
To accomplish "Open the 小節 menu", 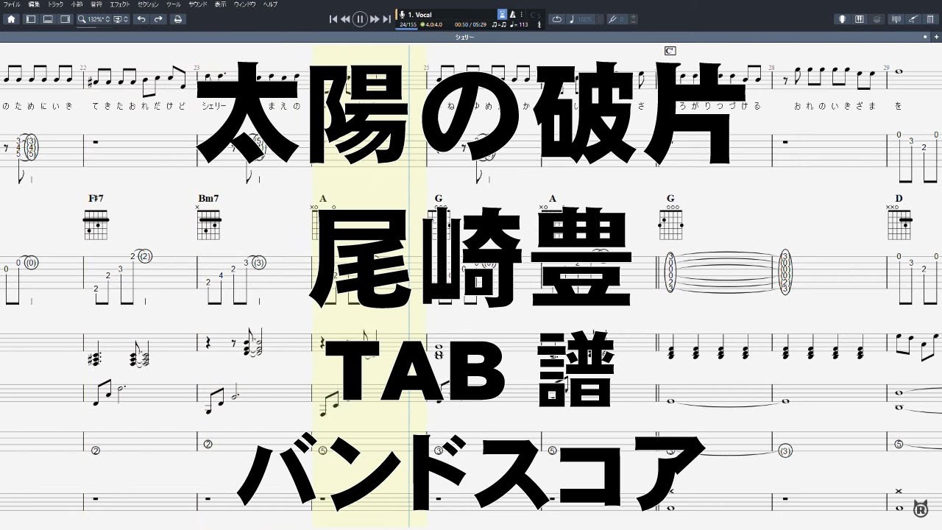I will click(x=77, y=4).
